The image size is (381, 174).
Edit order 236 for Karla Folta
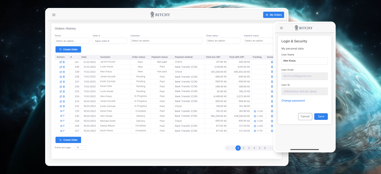[61, 87]
